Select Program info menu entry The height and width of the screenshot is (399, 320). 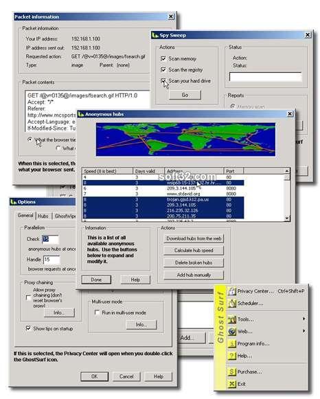[266, 343]
